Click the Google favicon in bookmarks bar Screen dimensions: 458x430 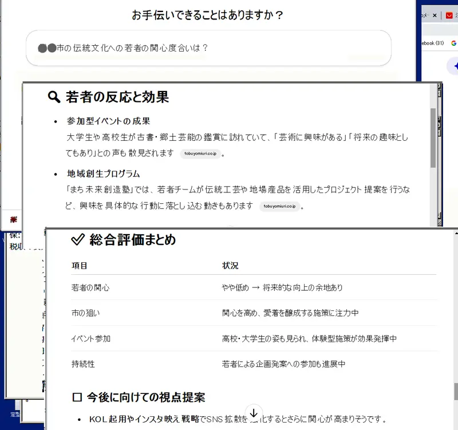(x=453, y=43)
